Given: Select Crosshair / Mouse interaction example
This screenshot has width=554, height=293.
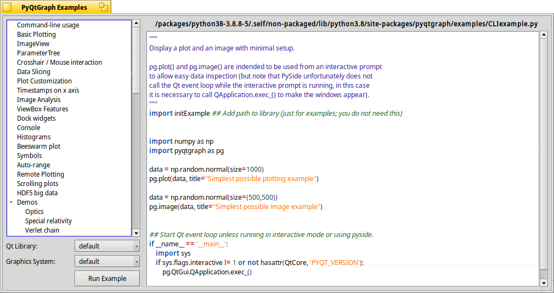Looking at the screenshot, I should coord(59,62).
